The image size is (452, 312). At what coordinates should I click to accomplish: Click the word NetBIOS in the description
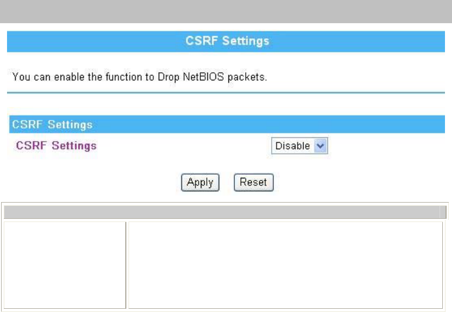tap(203, 77)
